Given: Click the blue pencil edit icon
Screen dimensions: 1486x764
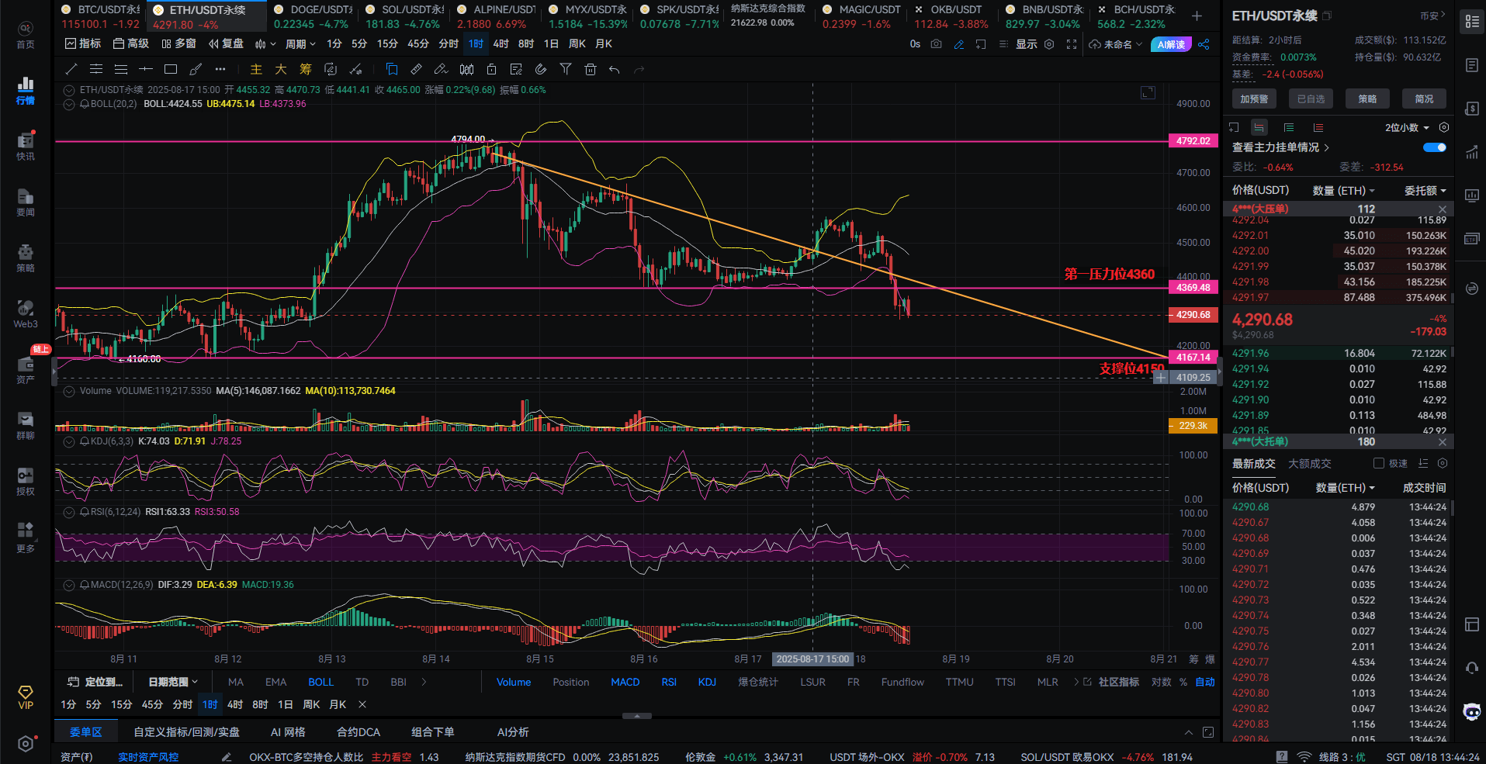Looking at the screenshot, I should coord(959,44).
